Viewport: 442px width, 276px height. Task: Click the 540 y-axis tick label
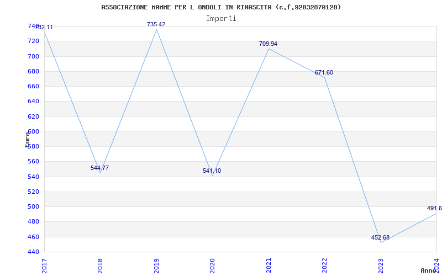(x=33, y=177)
